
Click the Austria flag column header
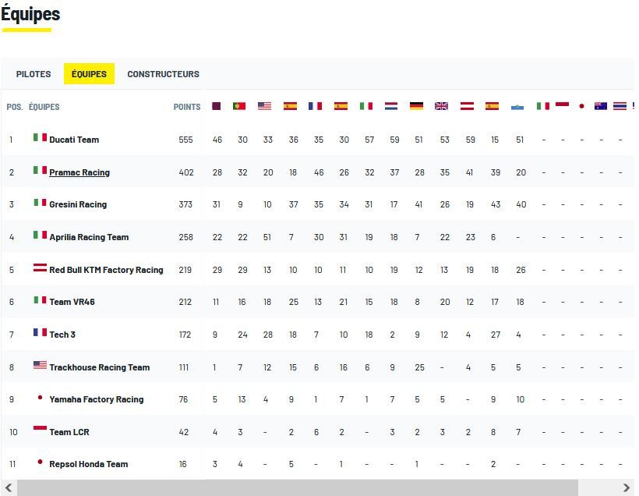pyautogui.click(x=467, y=106)
